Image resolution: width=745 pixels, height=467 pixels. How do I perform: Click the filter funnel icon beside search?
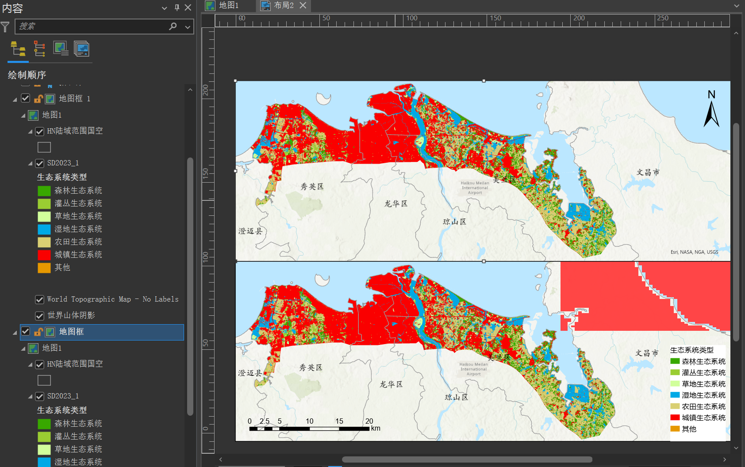pyautogui.click(x=5, y=27)
